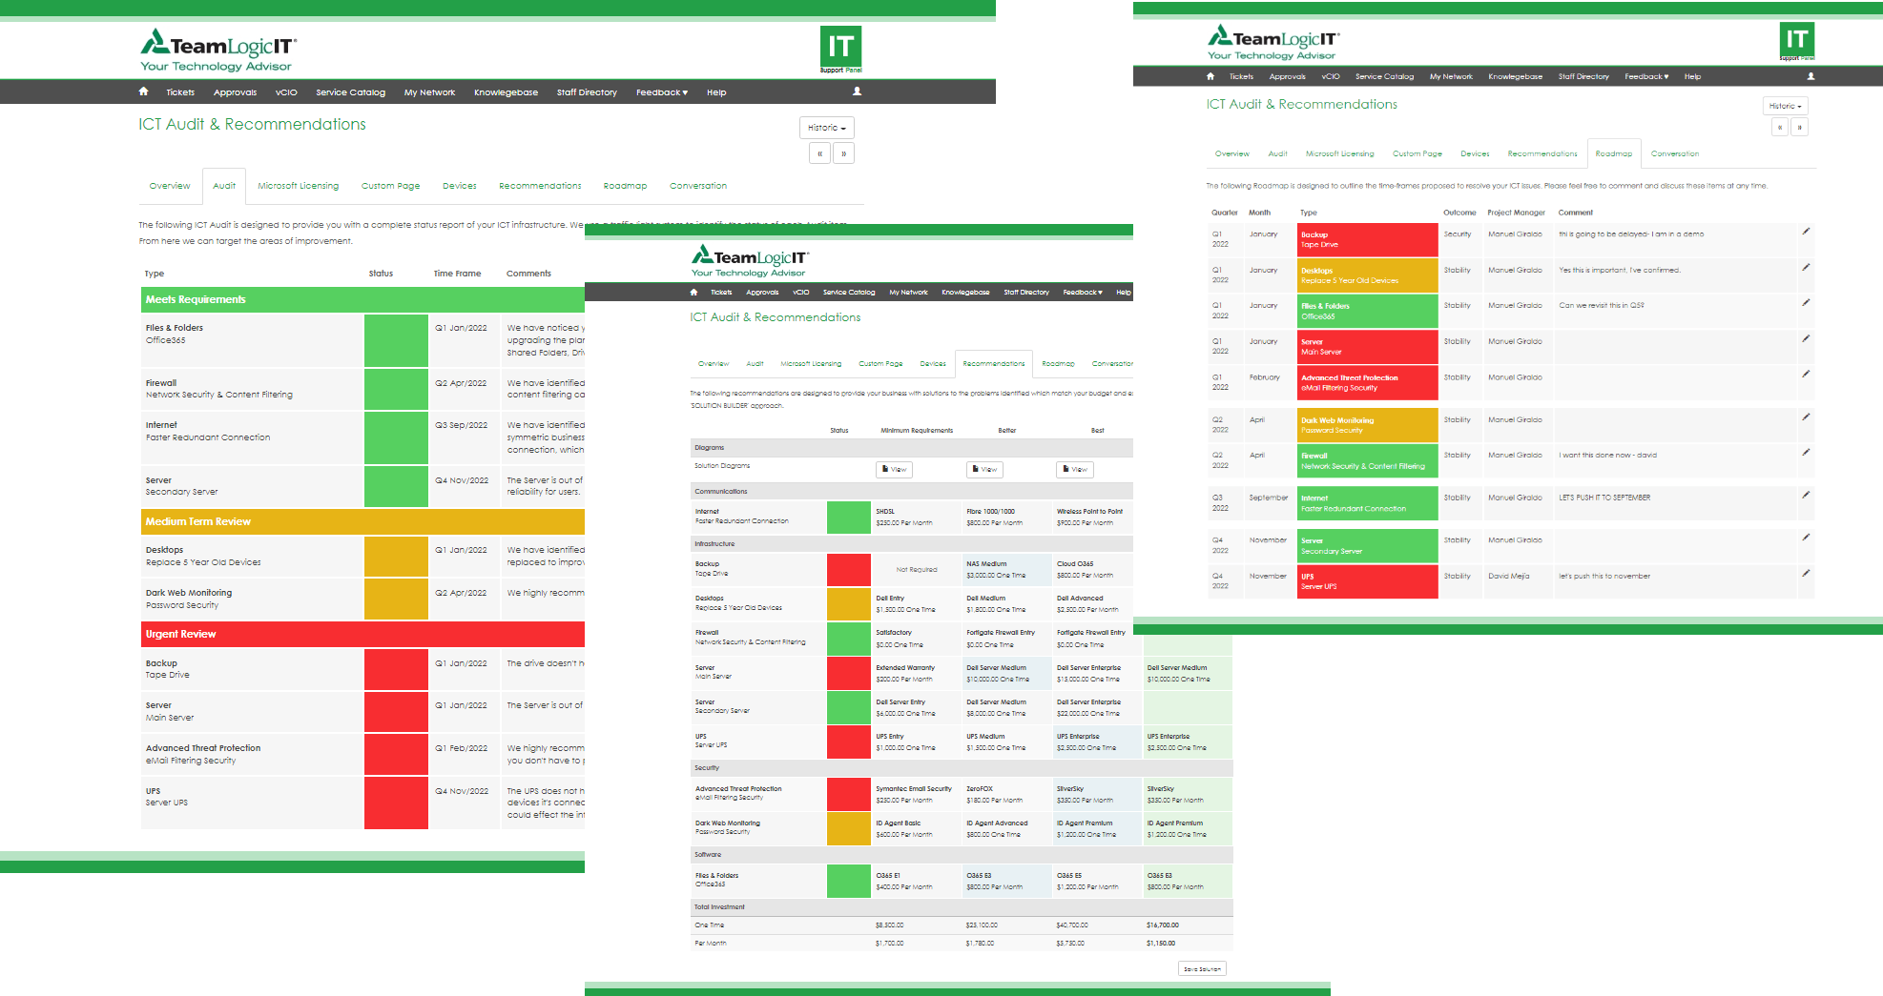This screenshot has height=996, width=1883.
Task: Open the Historic dropdown on the Roadmap page
Action: 1785,106
